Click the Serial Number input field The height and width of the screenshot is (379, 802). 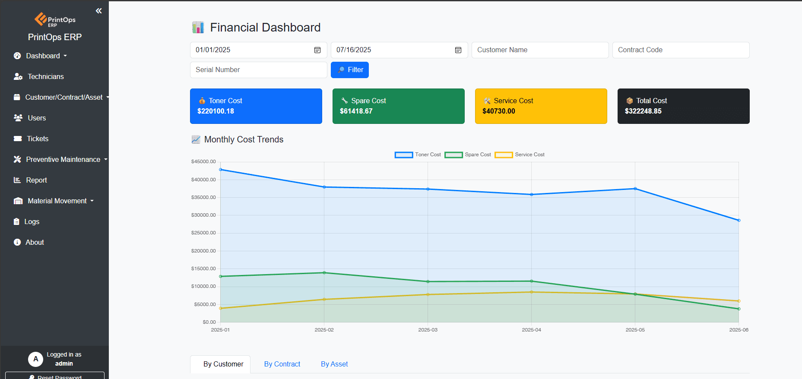[259, 70]
